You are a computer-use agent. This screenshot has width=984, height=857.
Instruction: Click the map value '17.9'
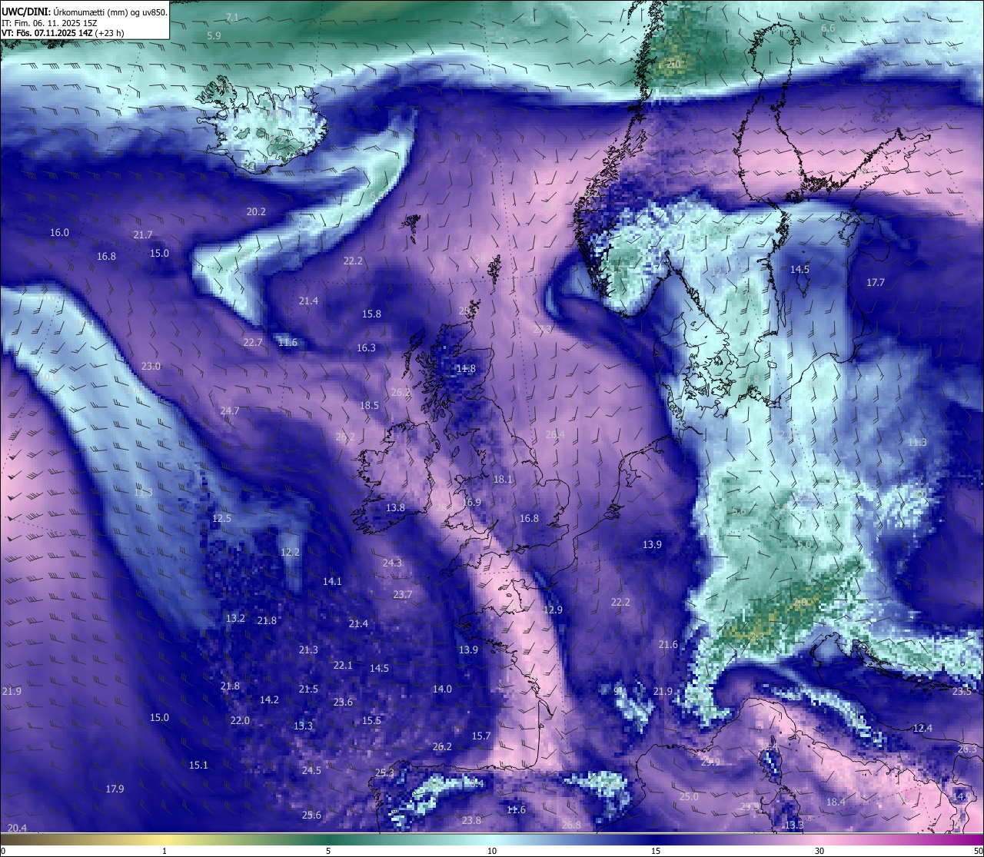click(115, 789)
